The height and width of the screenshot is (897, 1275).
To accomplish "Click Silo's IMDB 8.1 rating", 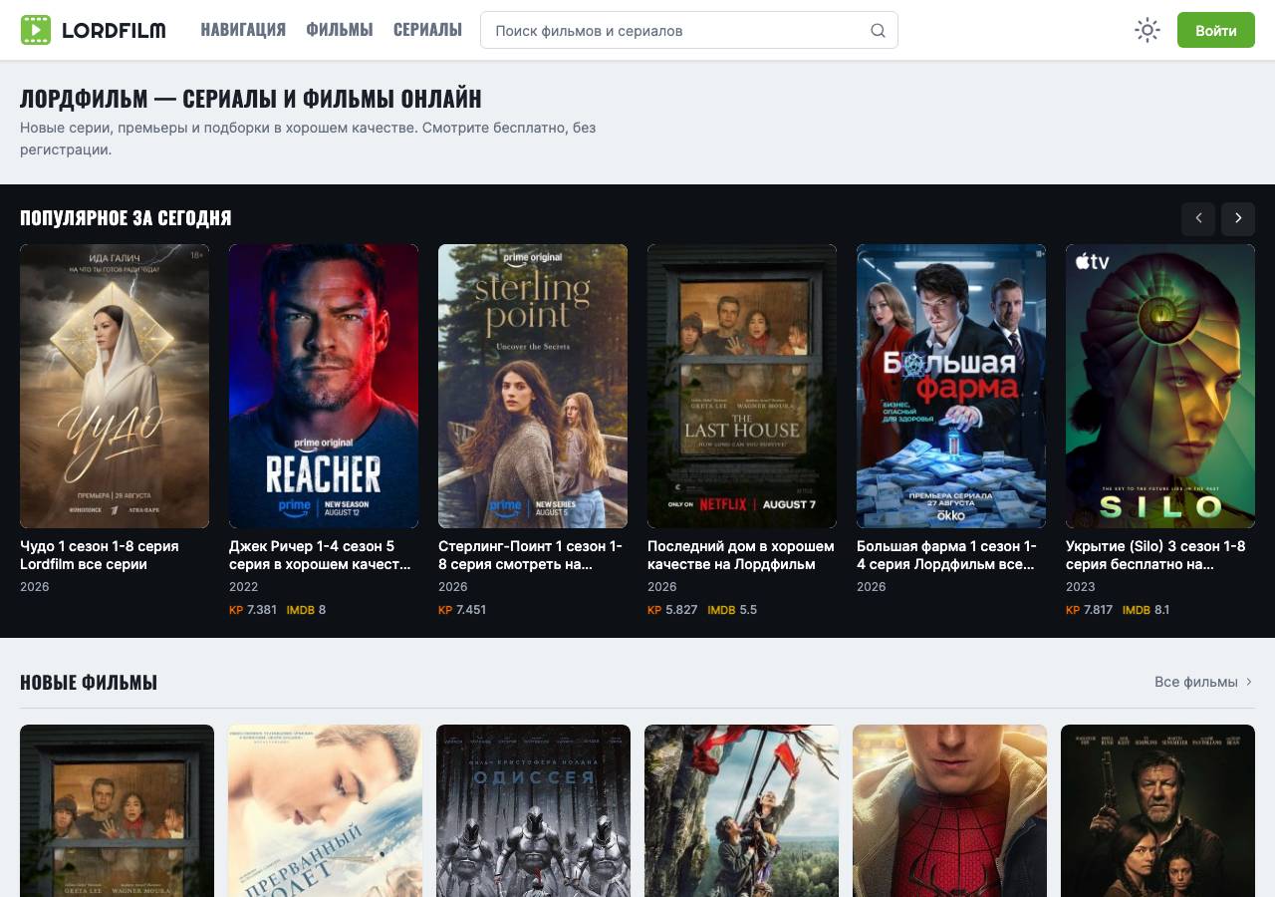I will [1147, 610].
